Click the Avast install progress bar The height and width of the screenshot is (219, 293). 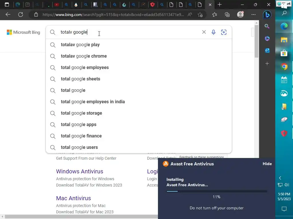(x=217, y=191)
